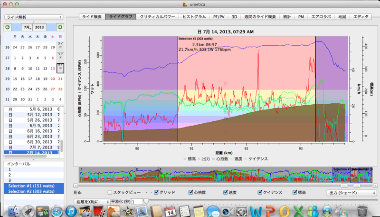
Task: Launch Microsoft Word from dock
Action: click(x=256, y=211)
